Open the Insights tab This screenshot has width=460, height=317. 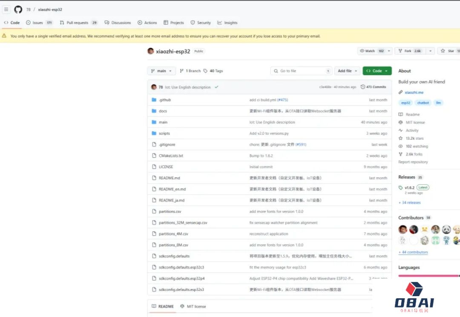click(227, 23)
